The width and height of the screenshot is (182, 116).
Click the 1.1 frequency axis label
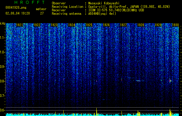(x=3, y=38)
